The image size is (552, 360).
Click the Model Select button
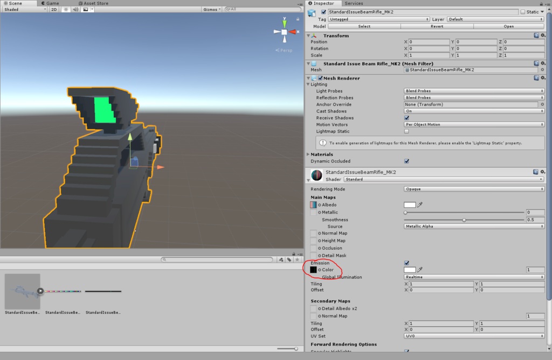click(x=364, y=26)
